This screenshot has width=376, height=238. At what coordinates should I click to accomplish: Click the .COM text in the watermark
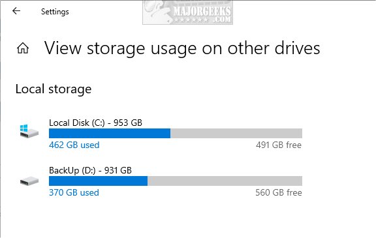[x=223, y=20]
